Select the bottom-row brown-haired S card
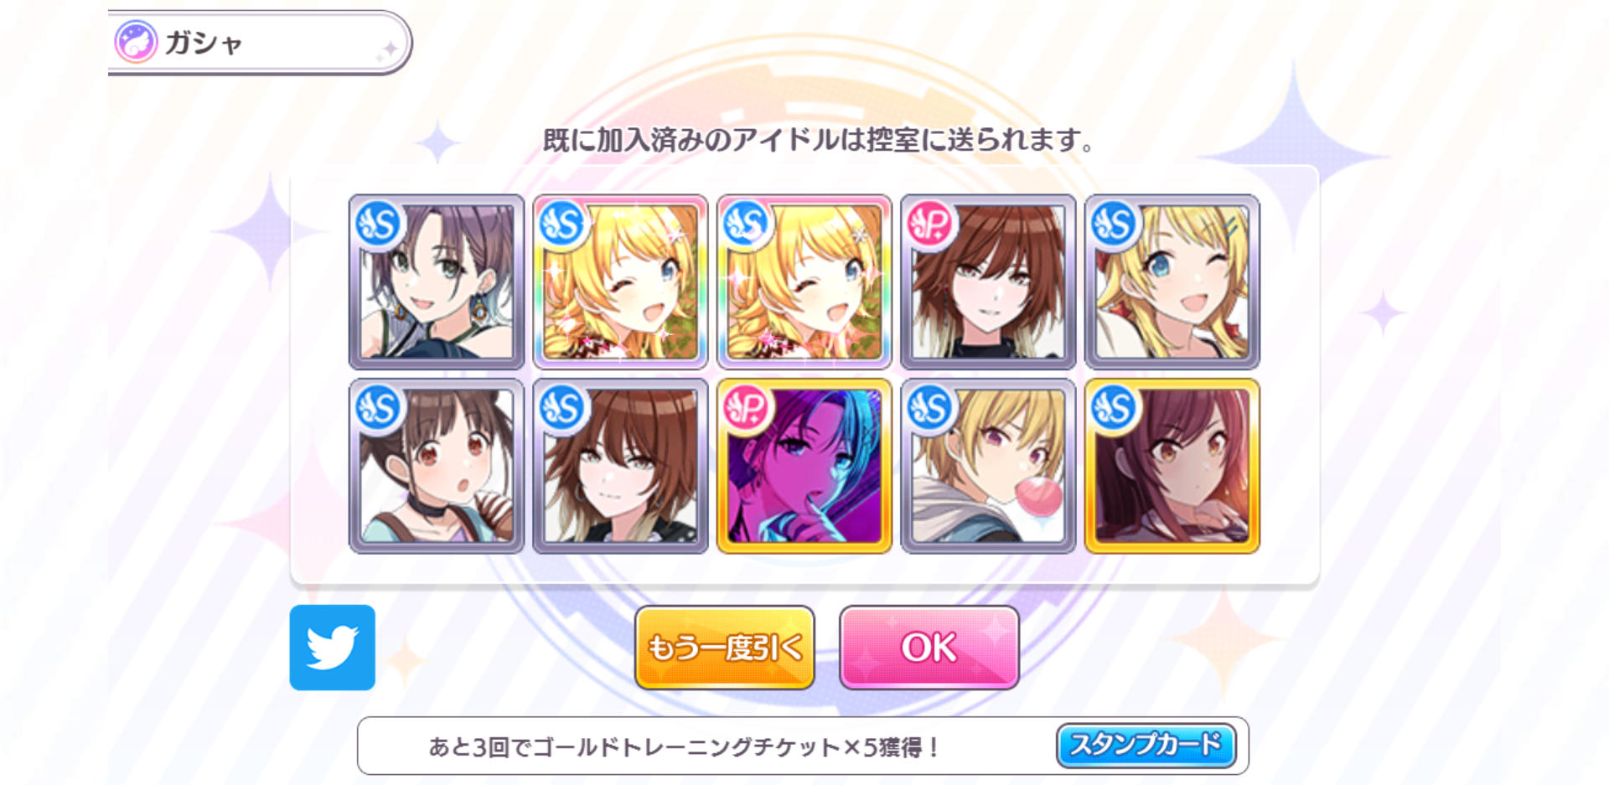 click(x=620, y=466)
